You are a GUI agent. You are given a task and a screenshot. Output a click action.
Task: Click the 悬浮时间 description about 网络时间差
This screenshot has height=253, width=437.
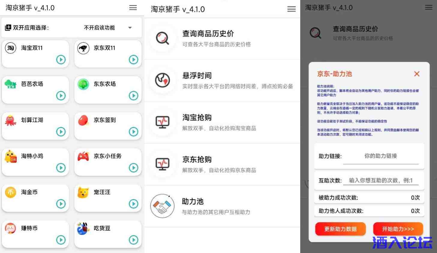coord(238,86)
